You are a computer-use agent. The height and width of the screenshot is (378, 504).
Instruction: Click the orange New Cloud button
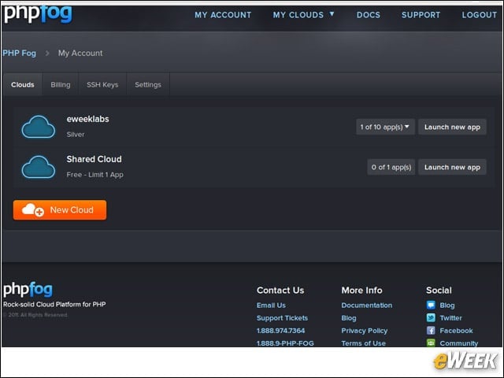coord(60,210)
